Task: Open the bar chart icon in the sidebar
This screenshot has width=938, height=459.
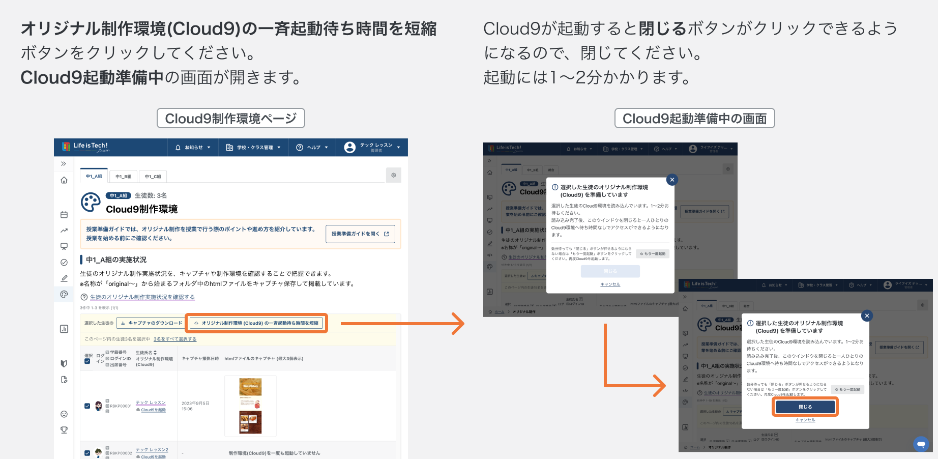Action: coord(64,329)
